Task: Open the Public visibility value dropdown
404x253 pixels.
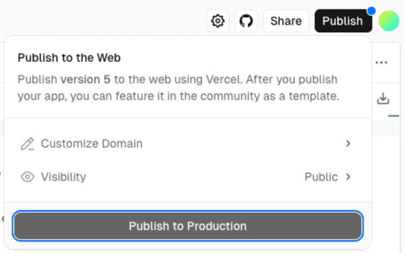Action: [x=321, y=177]
